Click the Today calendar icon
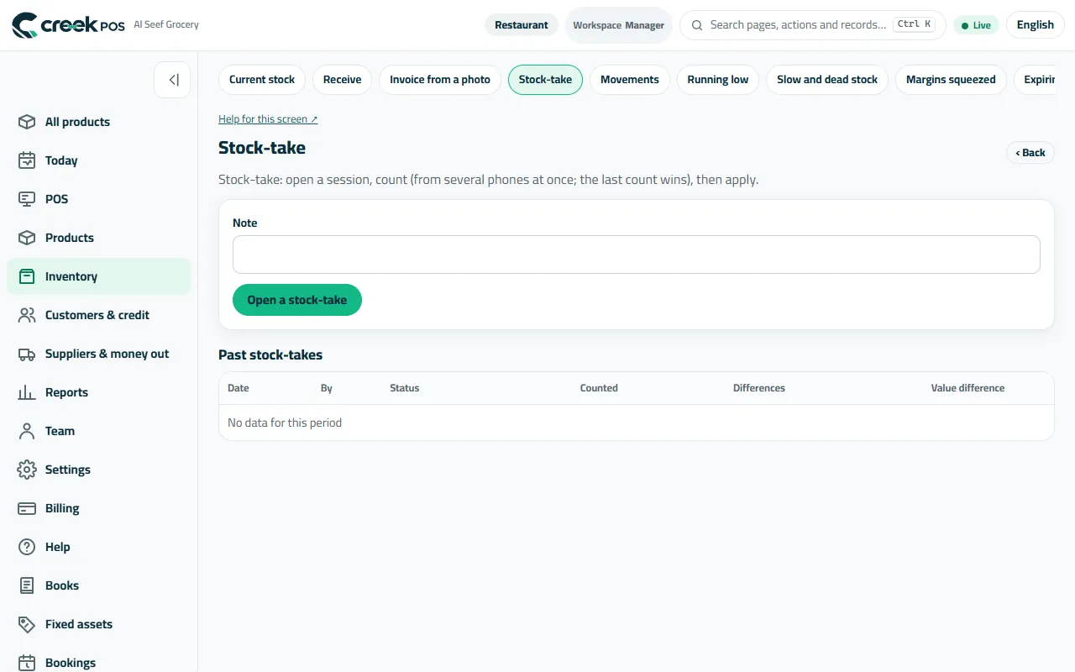 coord(27,160)
